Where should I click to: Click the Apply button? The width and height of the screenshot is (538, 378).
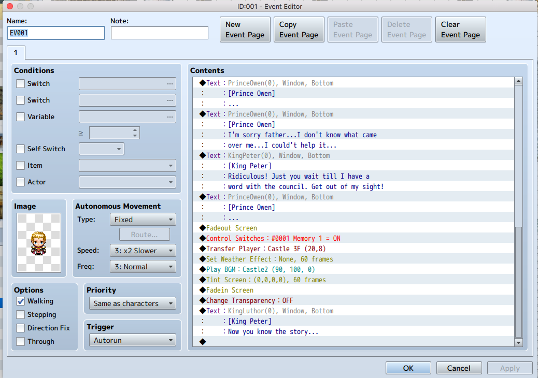(510, 368)
